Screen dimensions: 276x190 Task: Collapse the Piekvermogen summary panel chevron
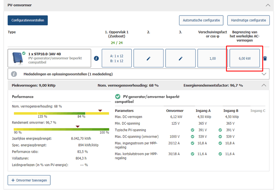264,85
